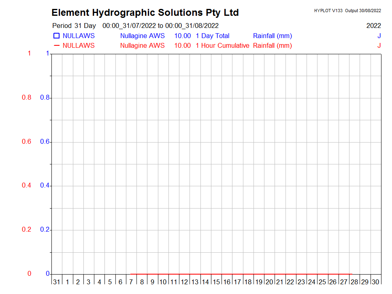Click the '1 Hour Cumulative' legend text

(x=222, y=46)
